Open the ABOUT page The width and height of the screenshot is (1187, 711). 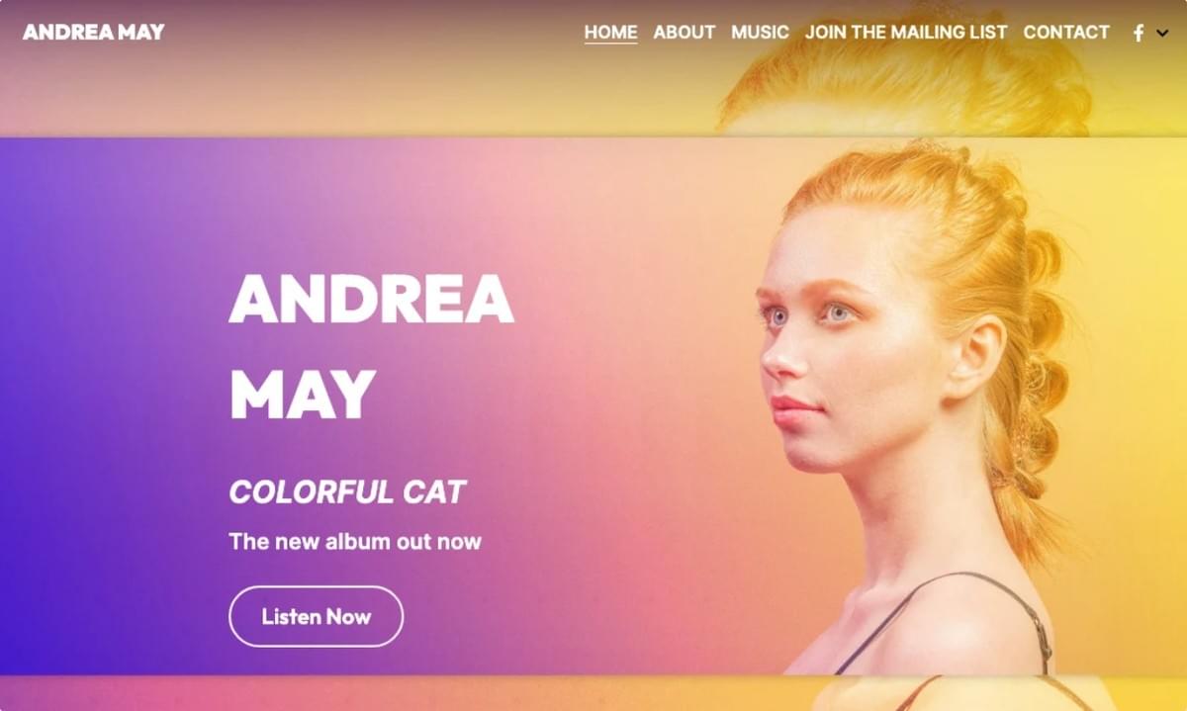click(684, 32)
